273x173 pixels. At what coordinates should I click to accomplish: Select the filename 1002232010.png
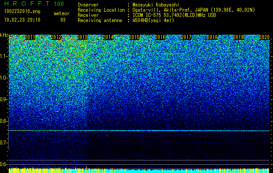point(22,12)
